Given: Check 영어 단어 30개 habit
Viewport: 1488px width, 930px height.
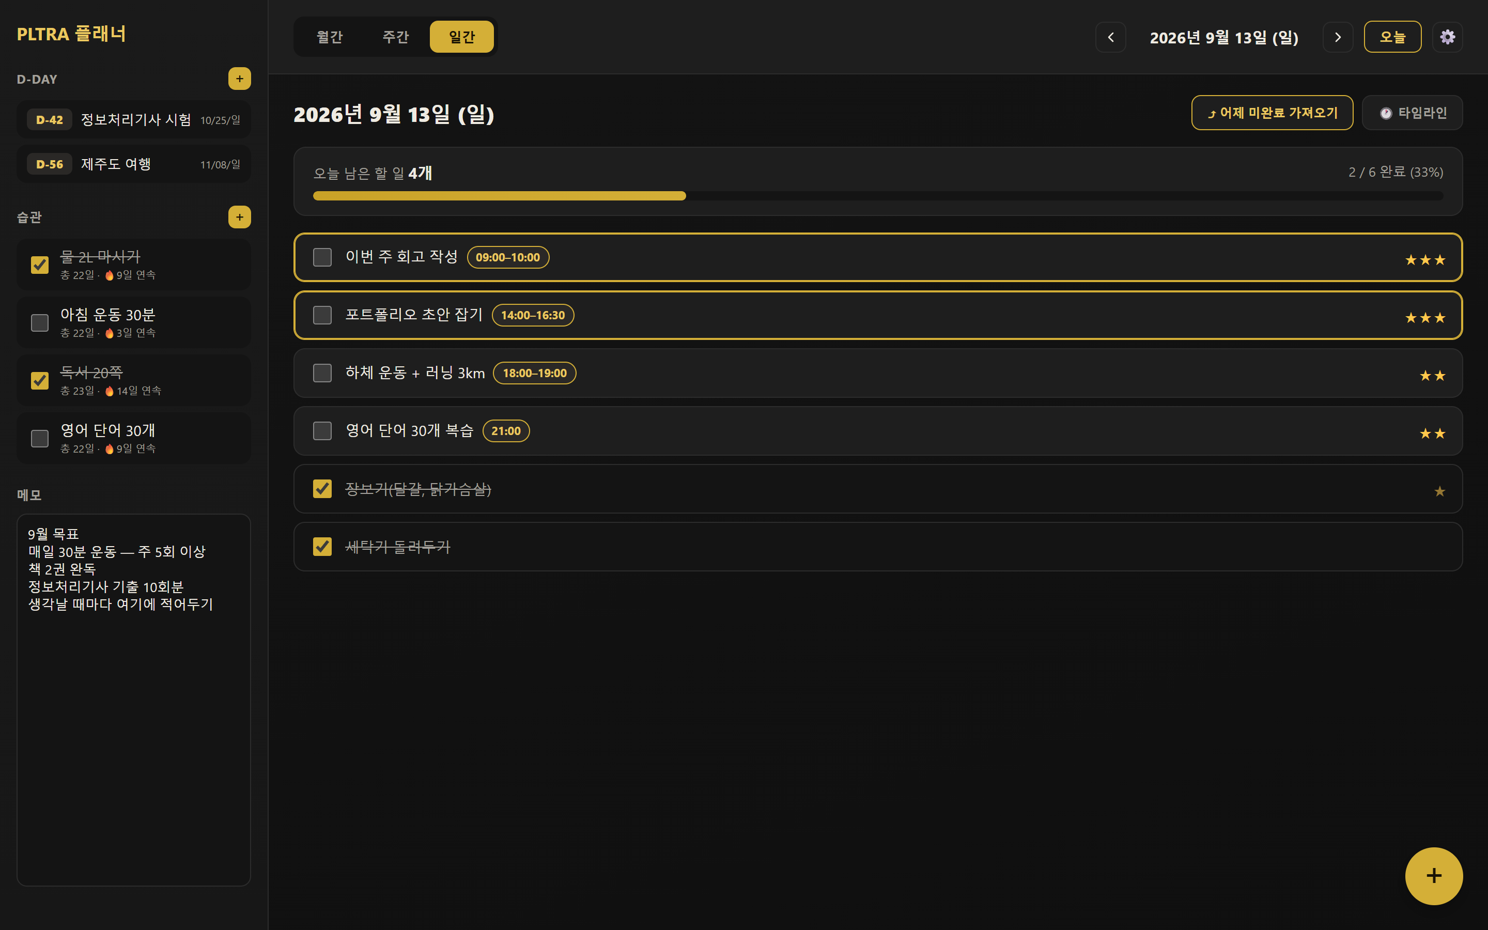Looking at the screenshot, I should coord(40,439).
